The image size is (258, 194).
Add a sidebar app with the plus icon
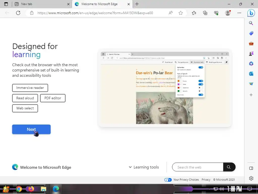[251, 95]
